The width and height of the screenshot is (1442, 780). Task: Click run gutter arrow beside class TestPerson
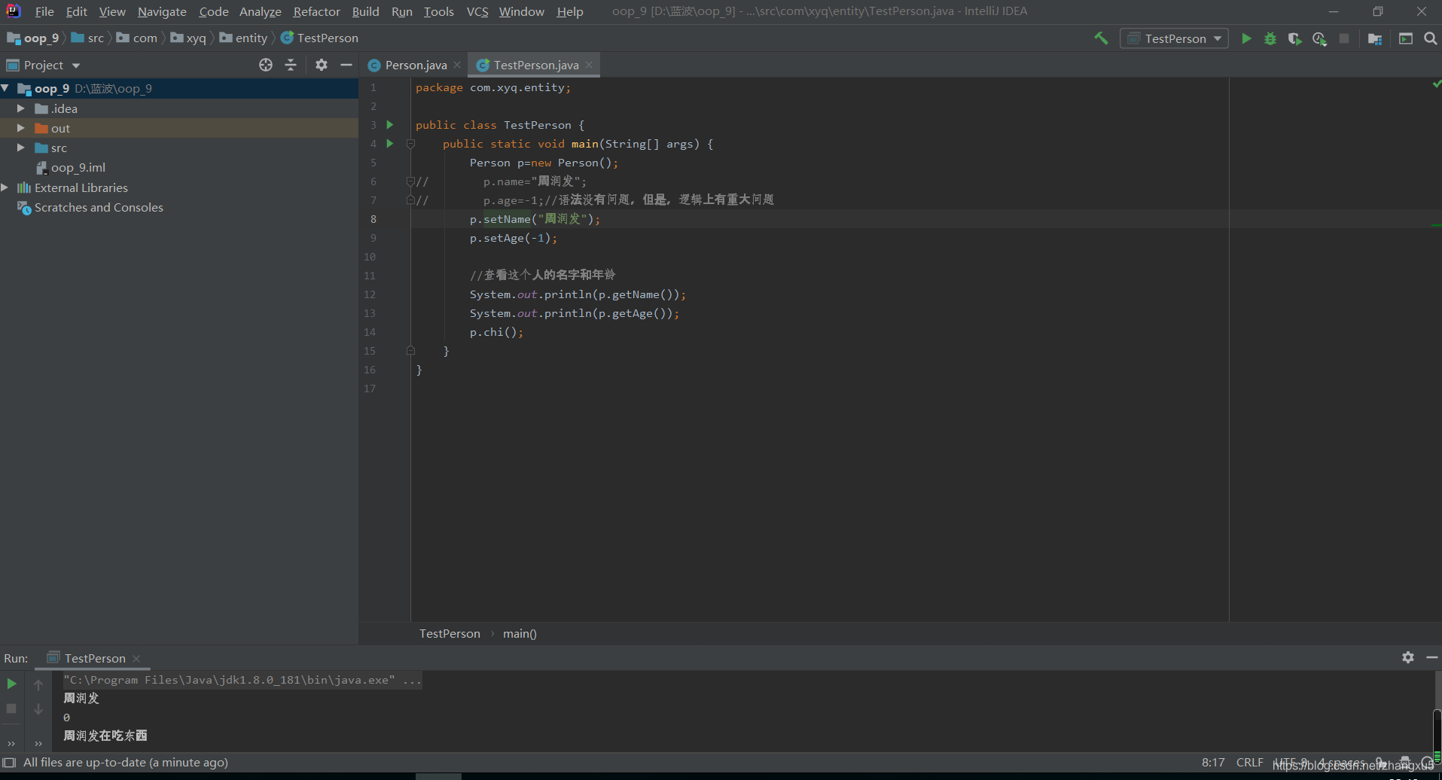[x=390, y=124]
